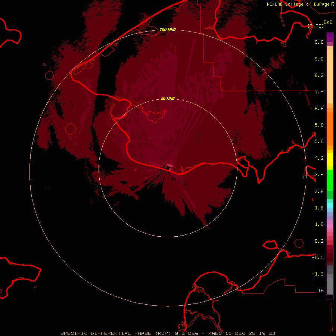This screenshot has height=336, width=336.
Task: Select the 1.0 scale label
Action: tap(319, 224)
